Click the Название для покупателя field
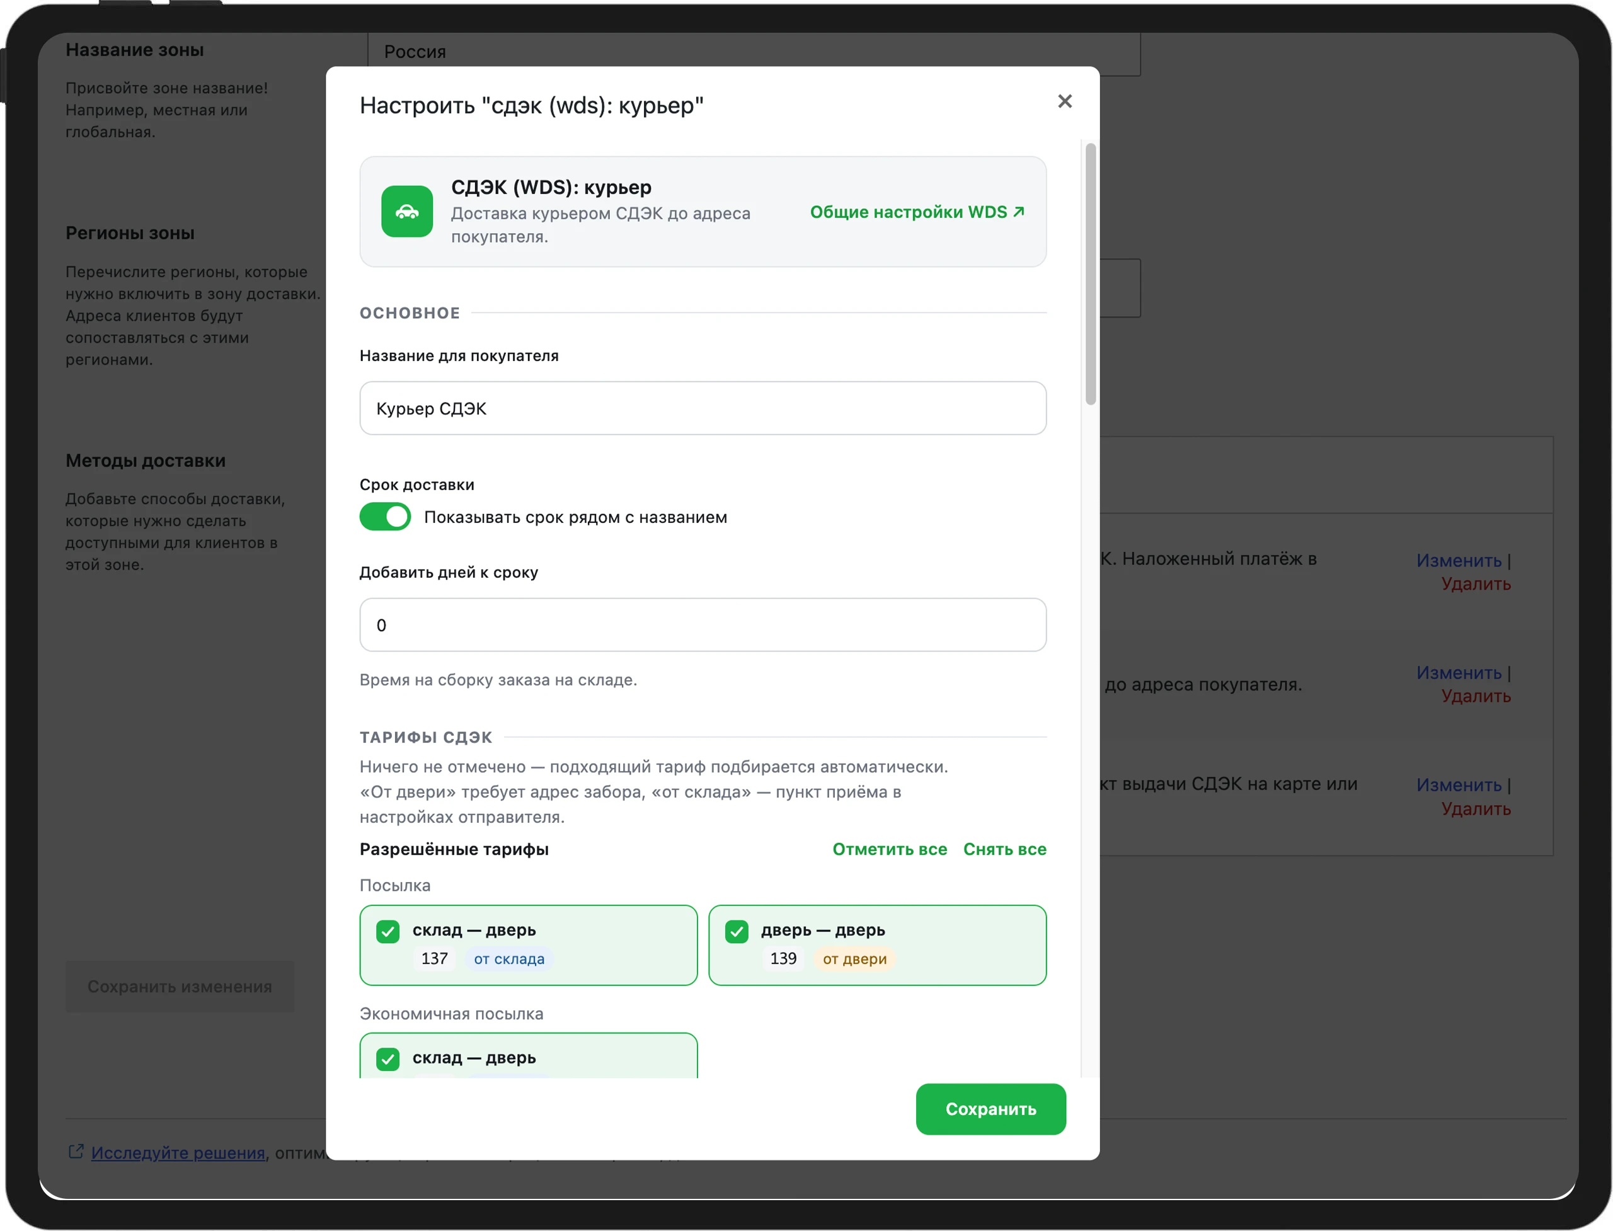This screenshot has height=1231, width=1613. [x=702, y=408]
